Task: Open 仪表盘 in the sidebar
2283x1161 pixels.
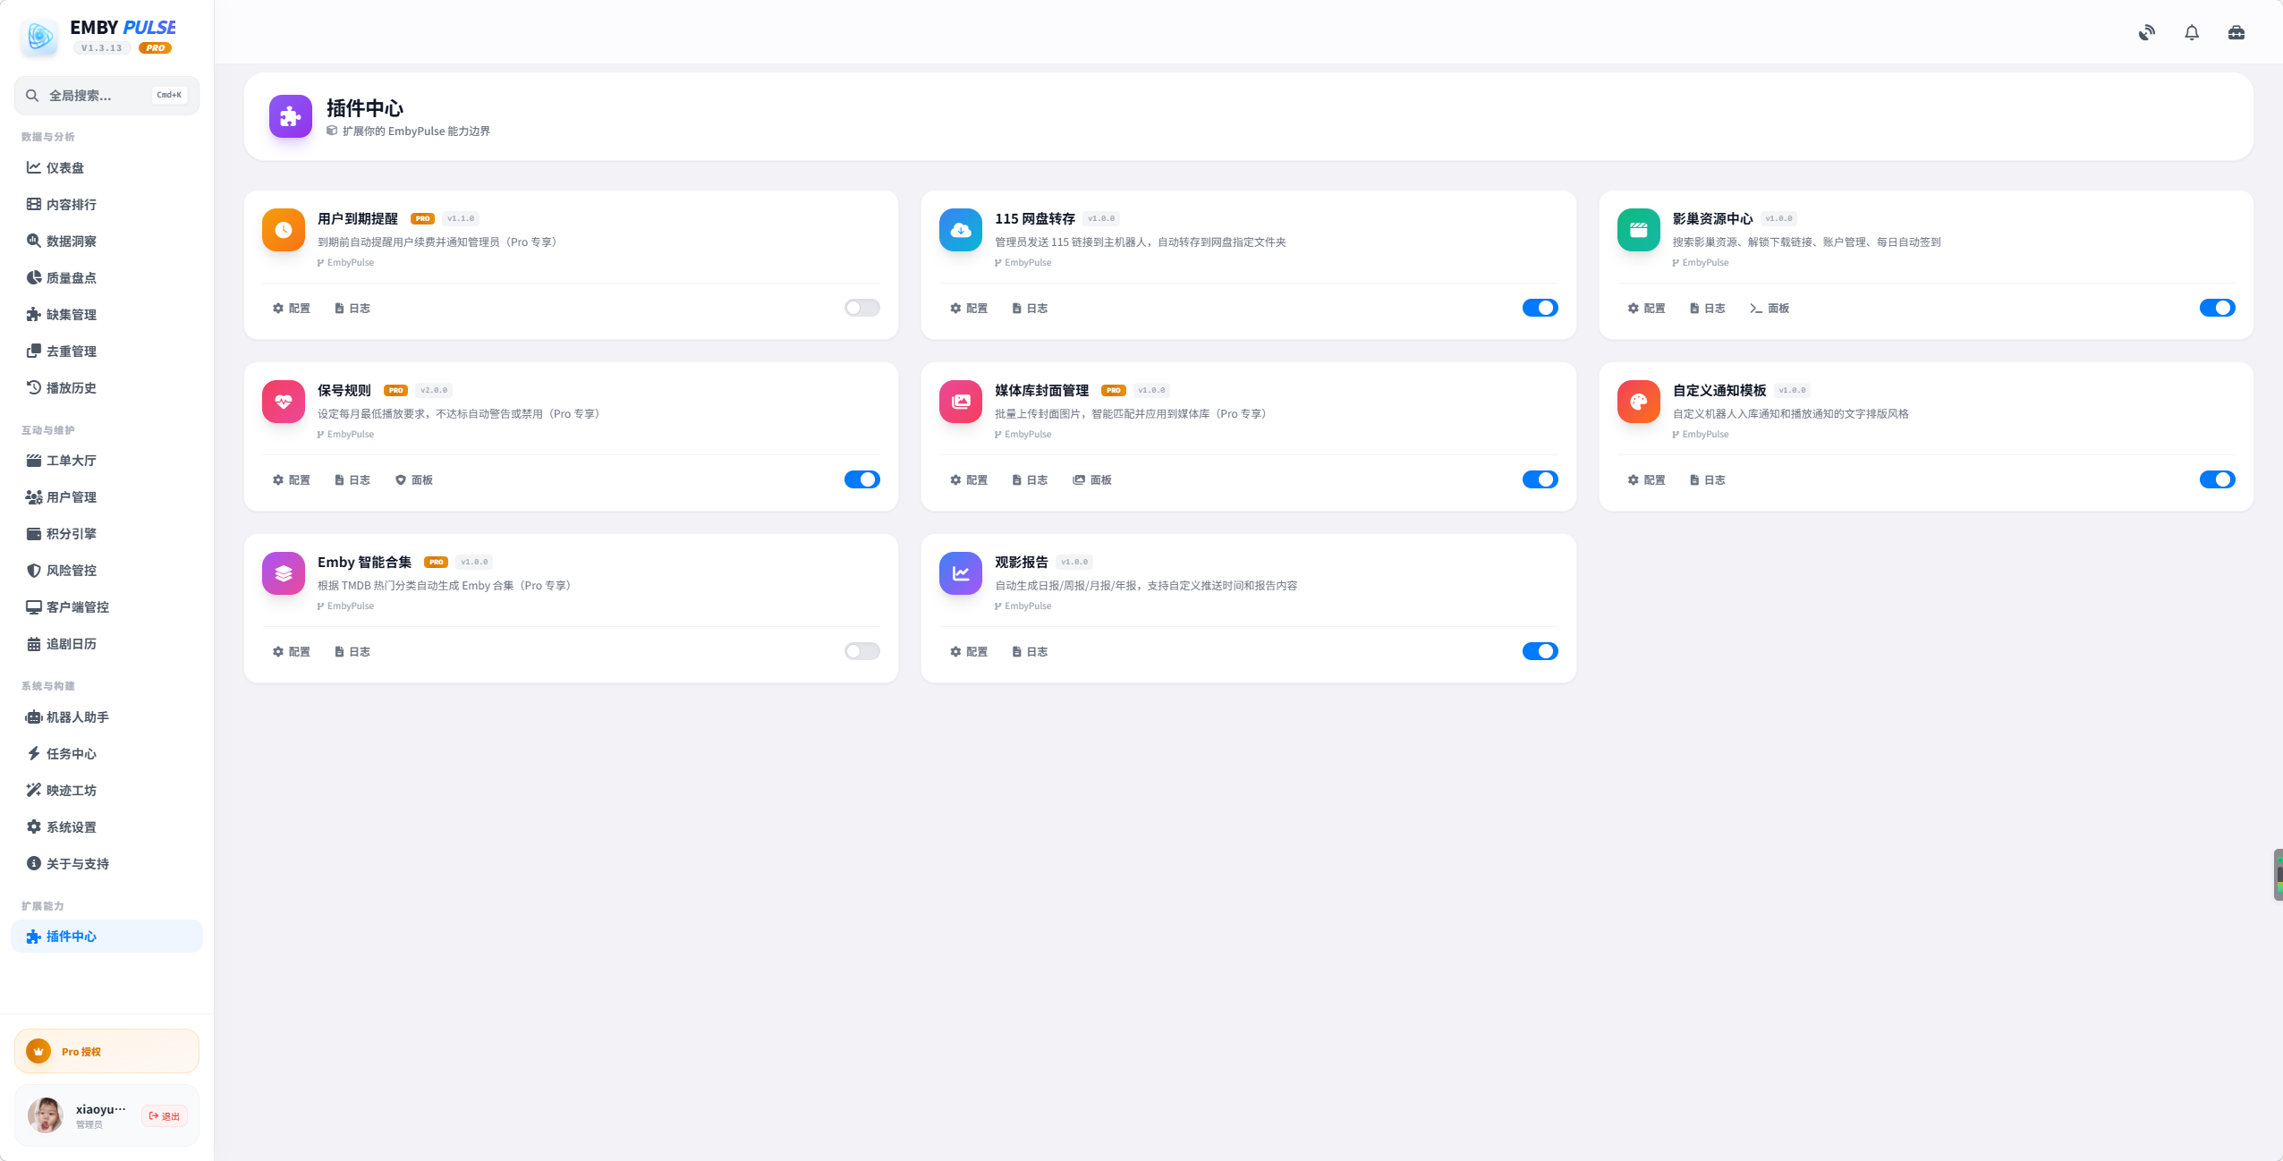Action: [64, 168]
